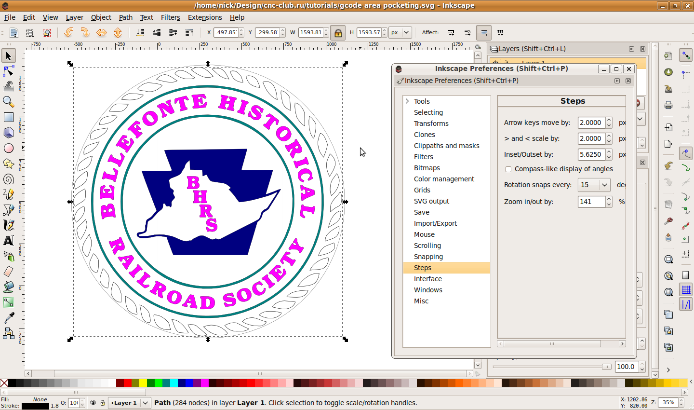This screenshot has height=410, width=694.
Task: Select Transforms in Preferences list
Action: tap(431, 123)
